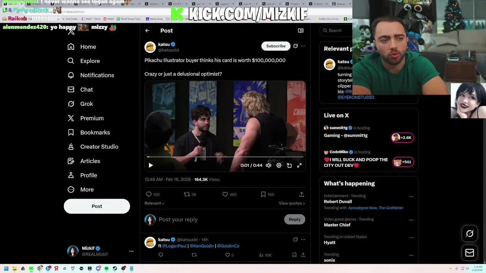Comment on katsu's 14h reply
The width and height of the screenshot is (486, 273).
161,255
